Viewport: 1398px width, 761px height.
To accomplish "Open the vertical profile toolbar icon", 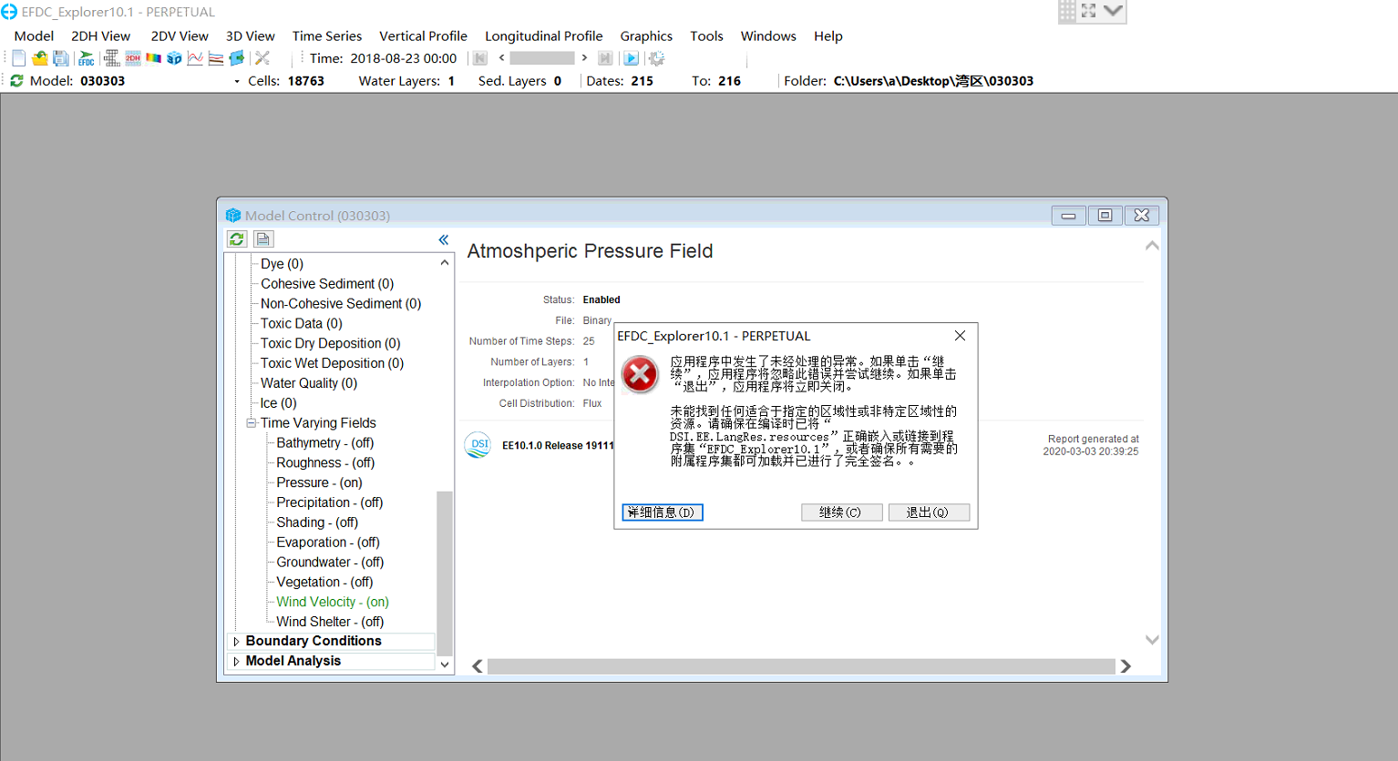I will pos(216,58).
